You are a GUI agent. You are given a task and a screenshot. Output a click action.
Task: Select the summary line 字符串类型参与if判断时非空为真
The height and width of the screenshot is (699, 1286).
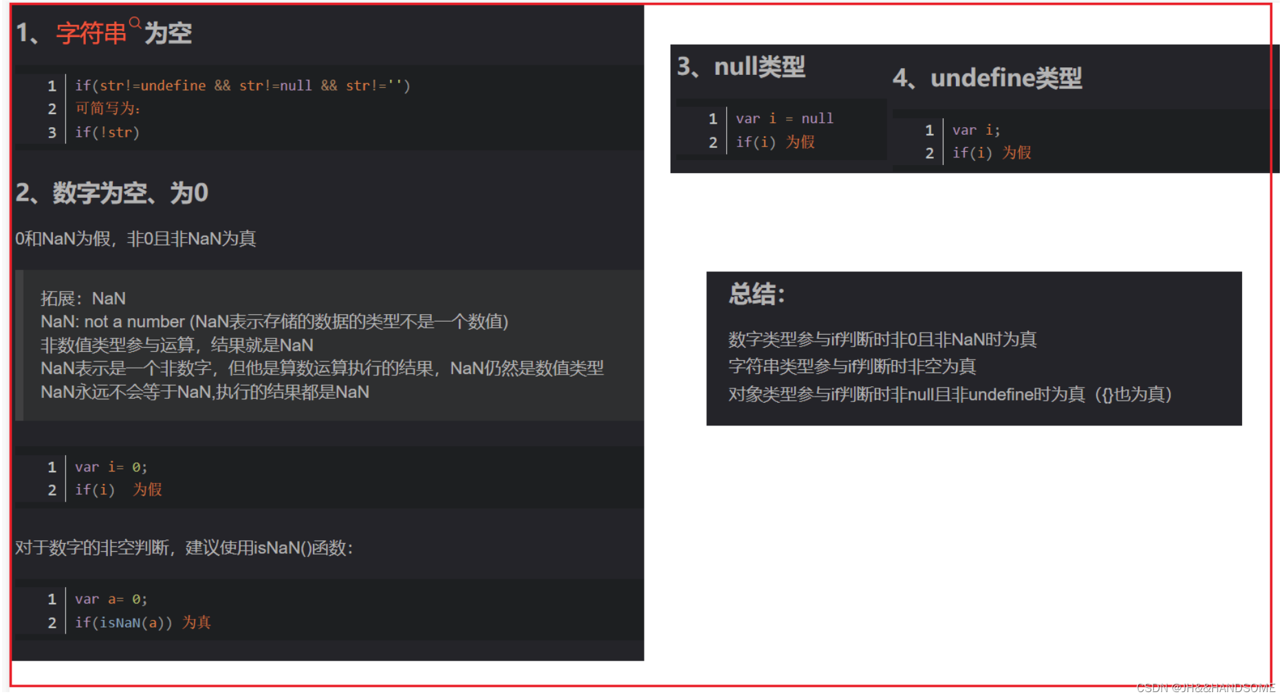(852, 367)
